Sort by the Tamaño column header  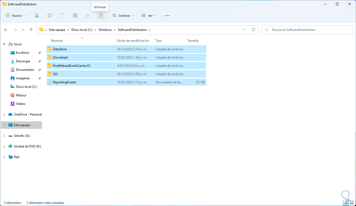tap(193, 41)
